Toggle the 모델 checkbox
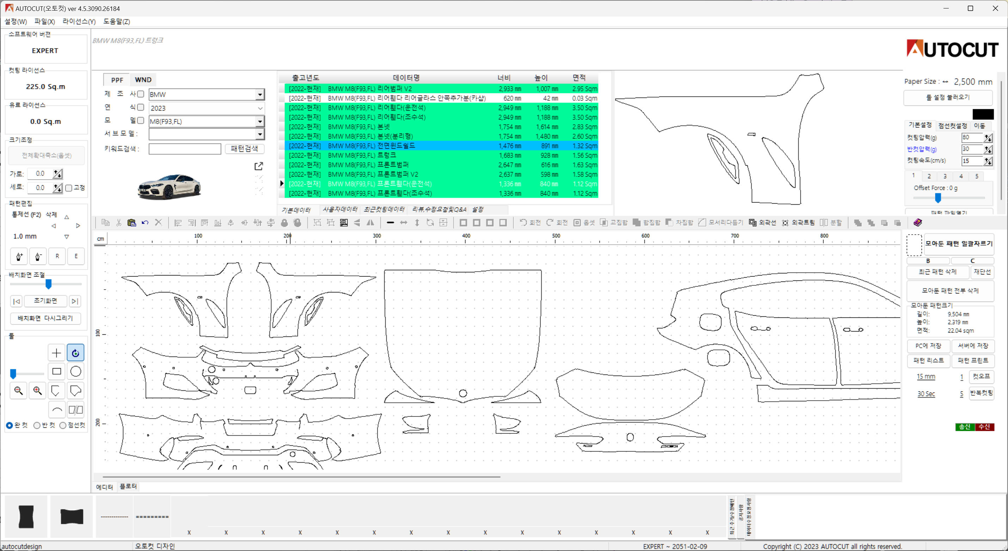The height and width of the screenshot is (551, 1008). coord(140,120)
